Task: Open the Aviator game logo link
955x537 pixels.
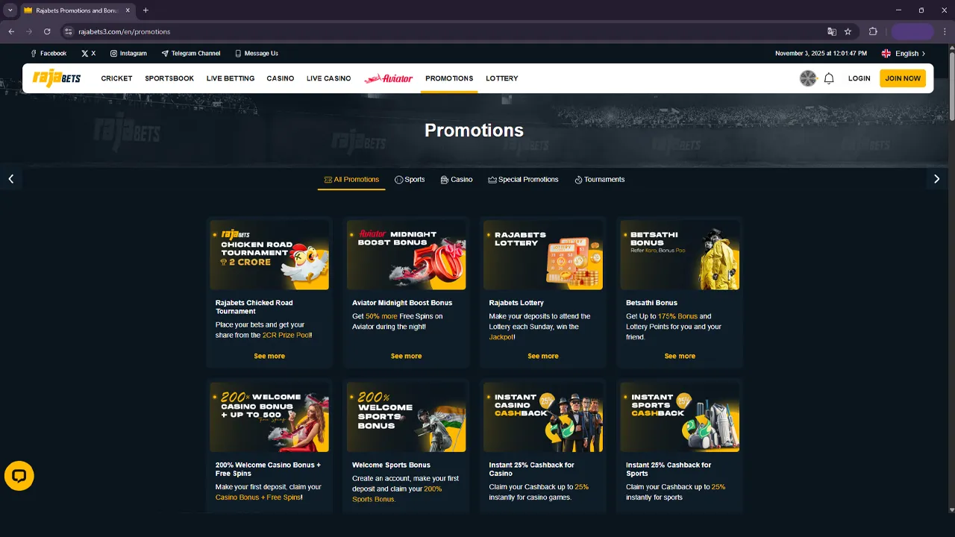Action: pos(388,78)
